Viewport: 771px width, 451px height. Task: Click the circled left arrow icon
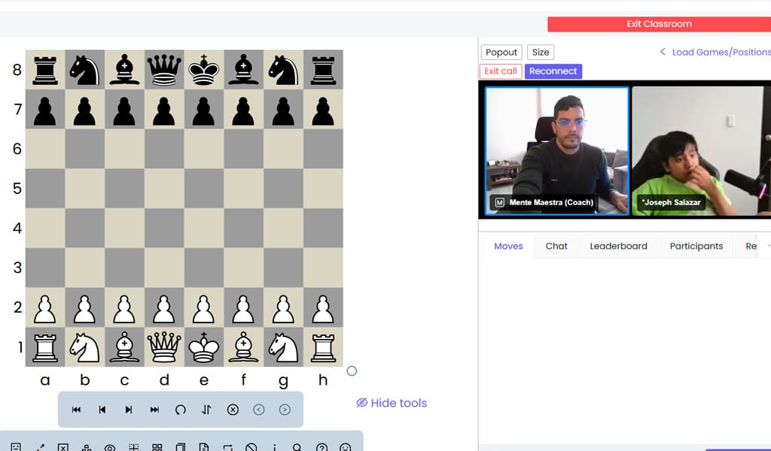click(x=259, y=410)
